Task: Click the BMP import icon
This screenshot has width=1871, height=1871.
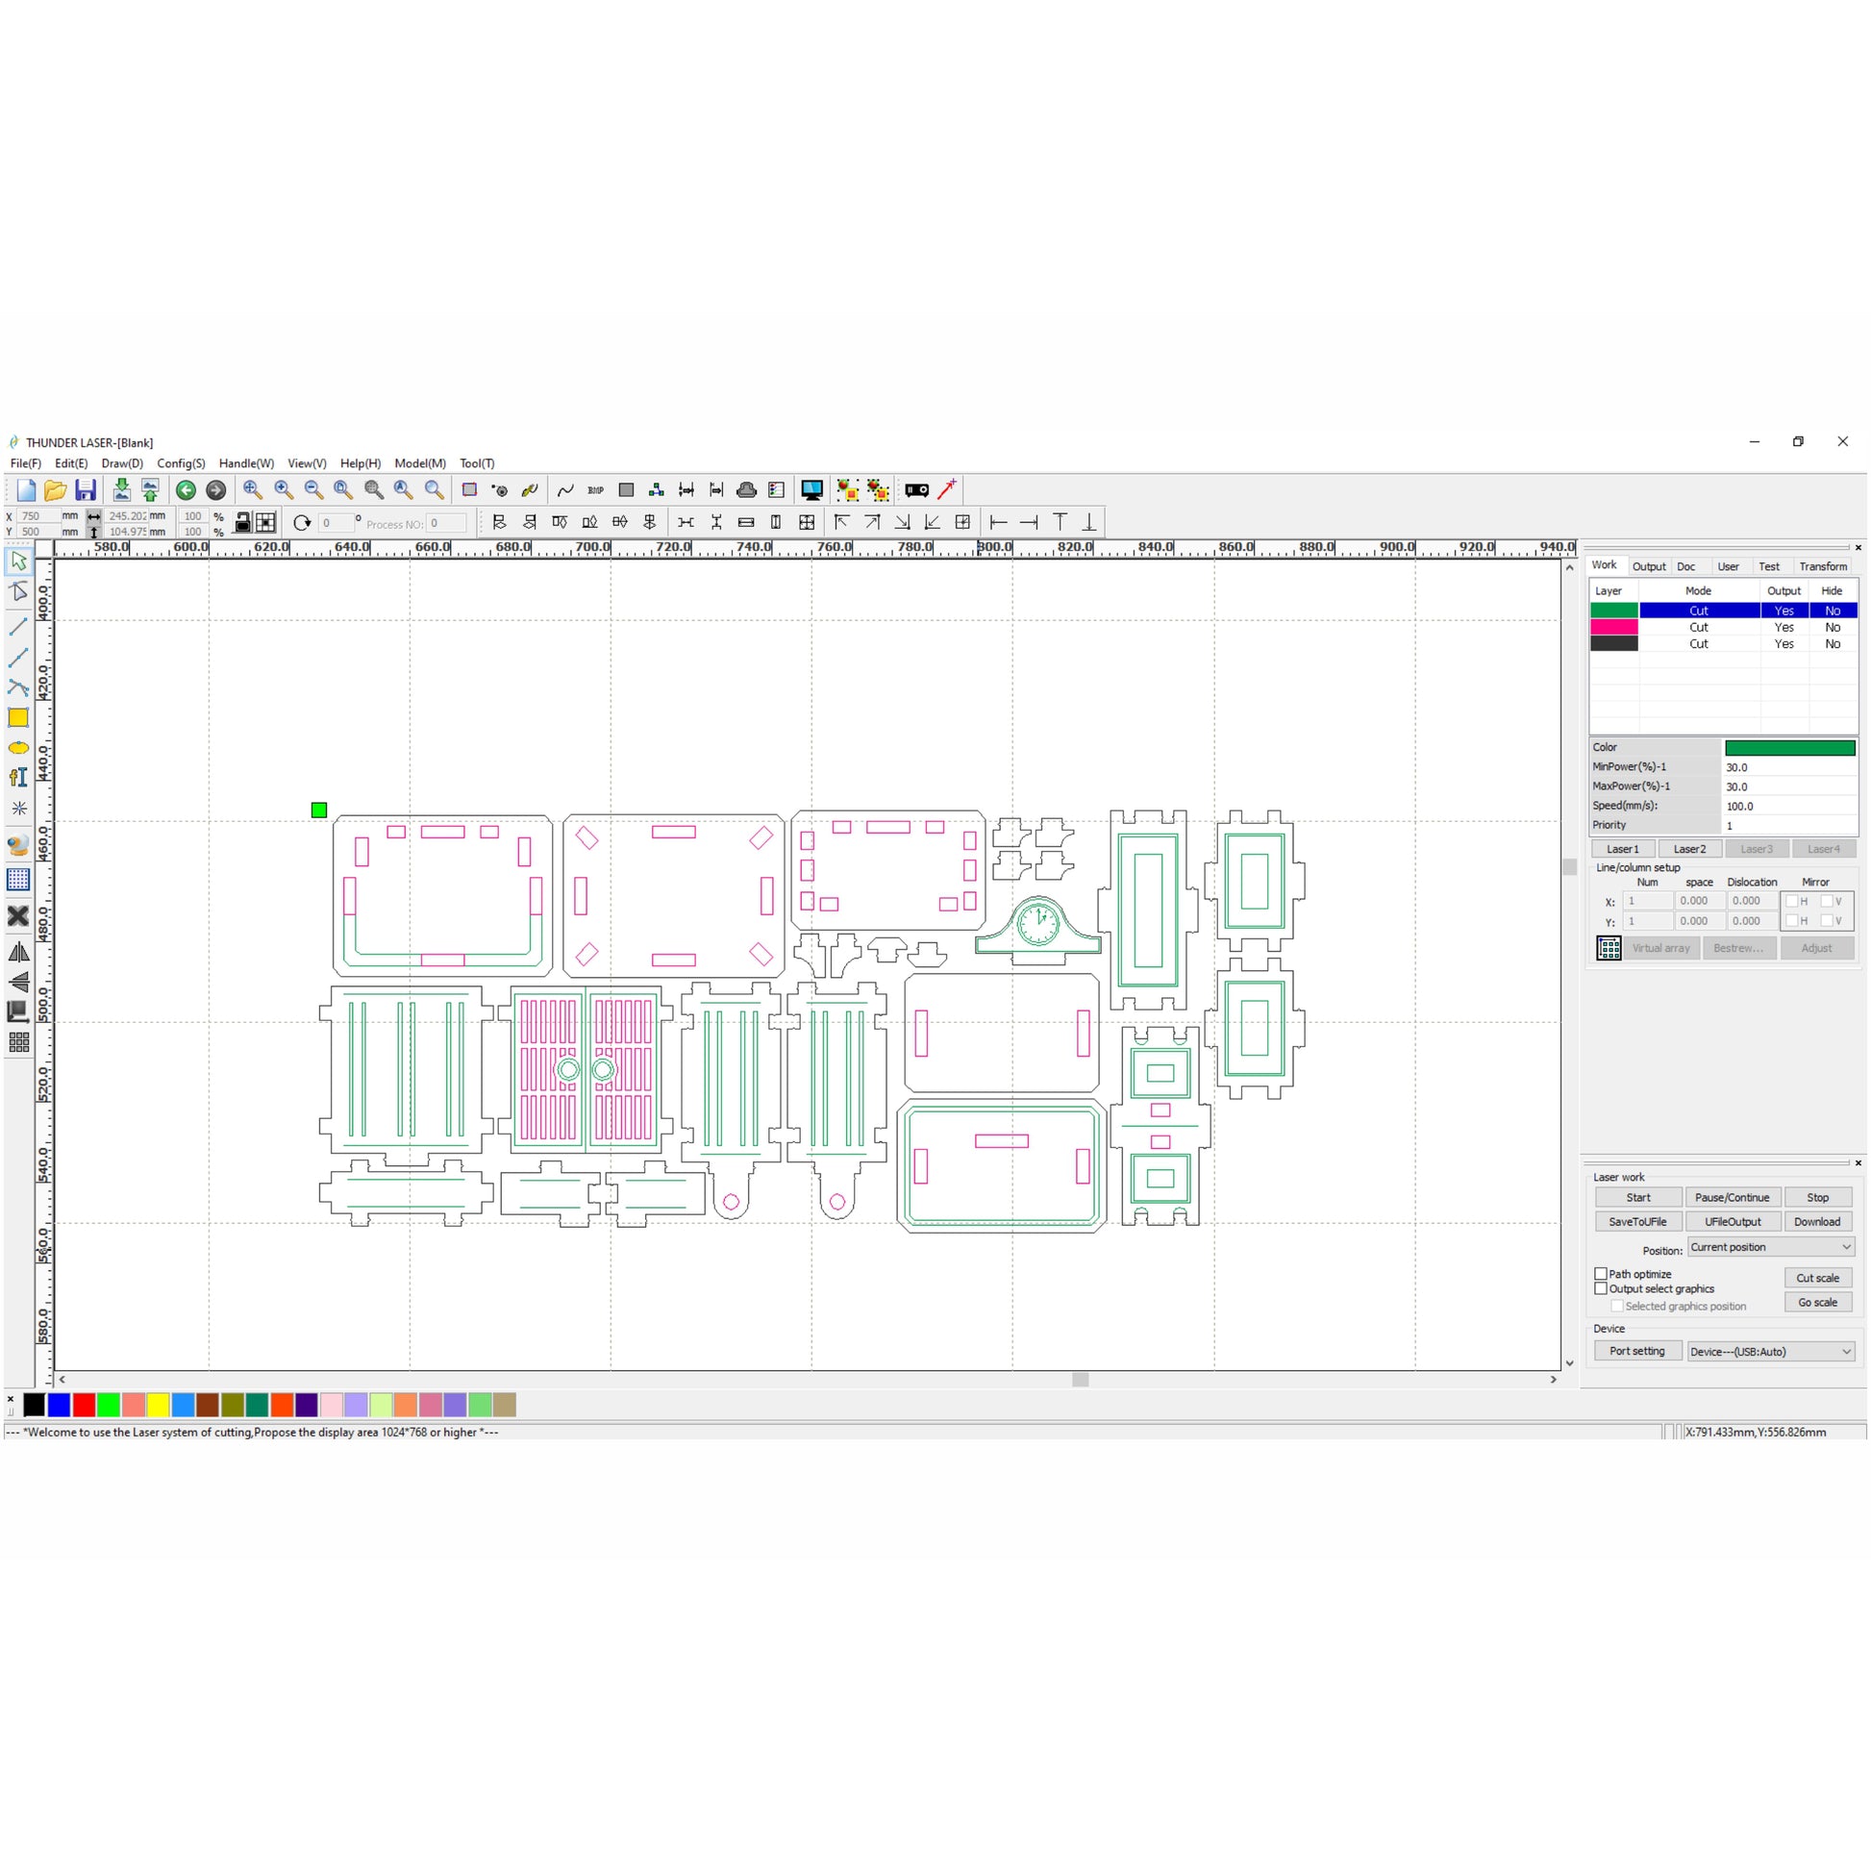Action: coord(595,490)
